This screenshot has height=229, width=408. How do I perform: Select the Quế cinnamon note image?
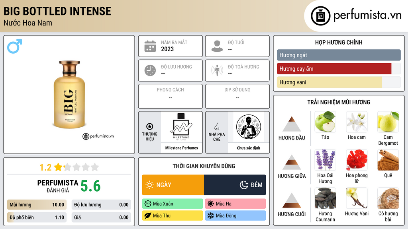(x=388, y=160)
